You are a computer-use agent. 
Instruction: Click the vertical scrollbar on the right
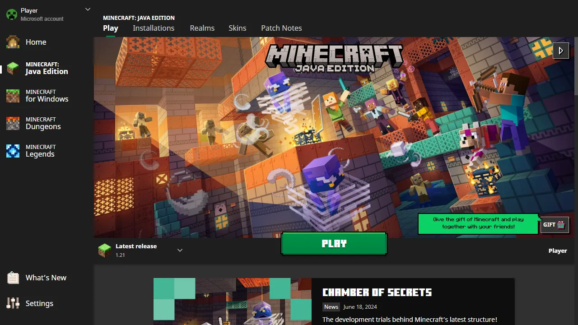point(576,66)
